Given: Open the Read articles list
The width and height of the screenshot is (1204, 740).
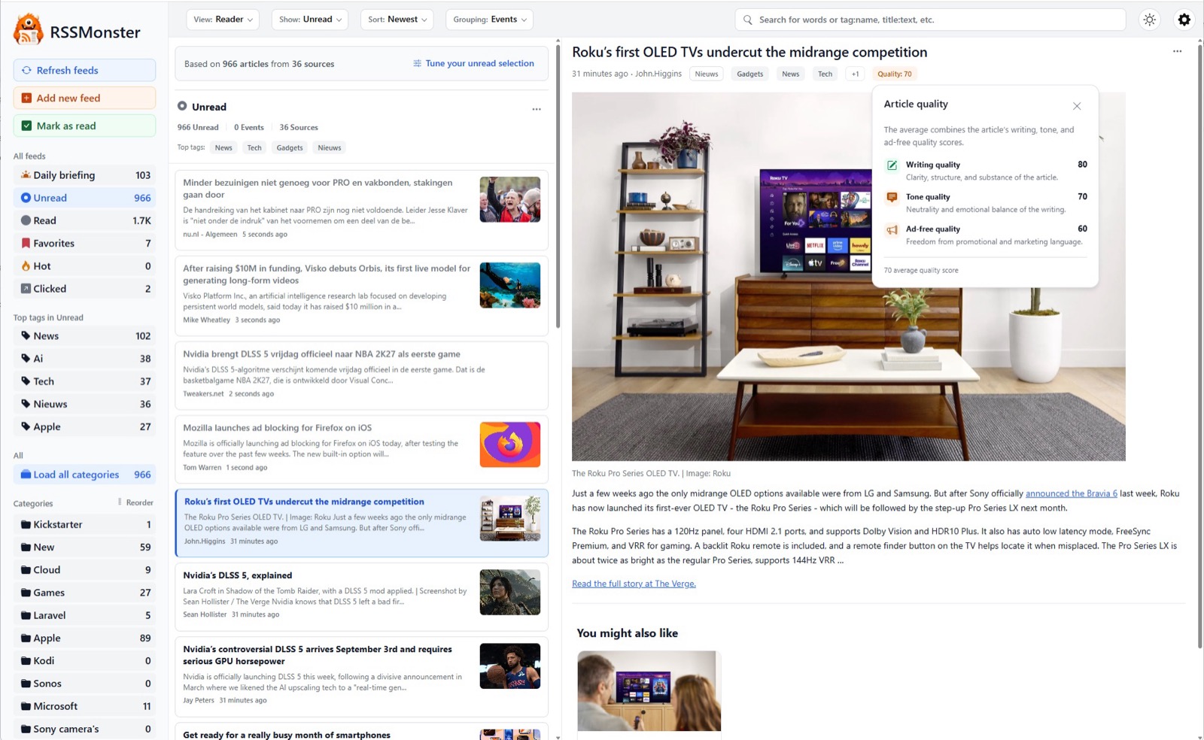Looking at the screenshot, I should [84, 220].
